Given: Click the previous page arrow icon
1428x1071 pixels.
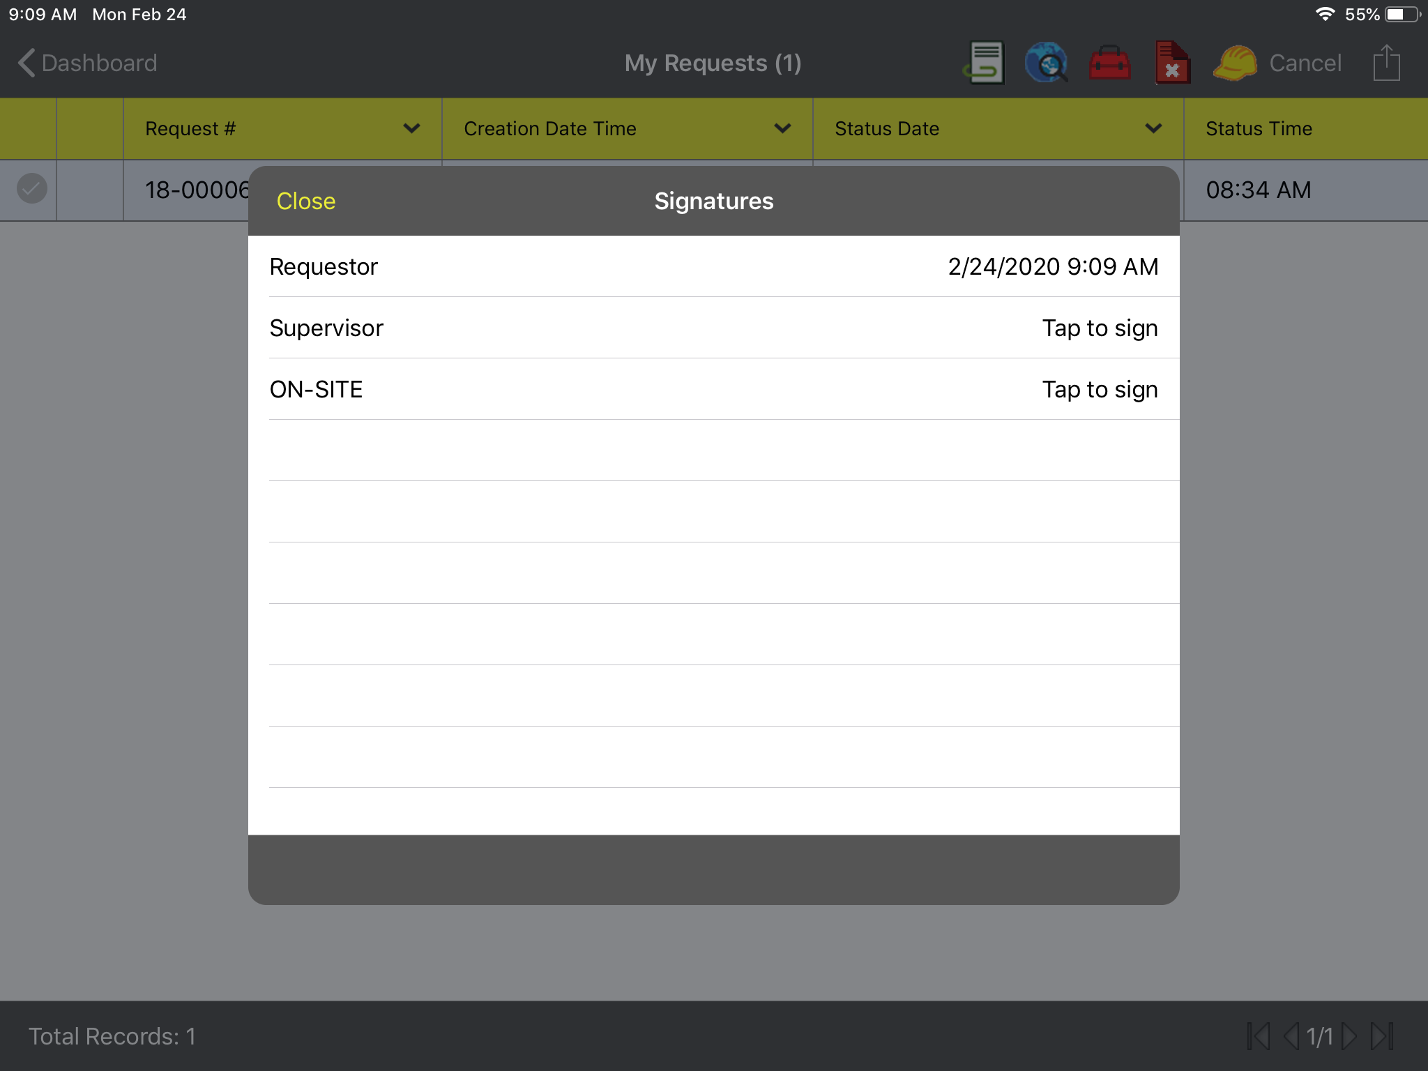Looking at the screenshot, I should (x=1291, y=1036).
